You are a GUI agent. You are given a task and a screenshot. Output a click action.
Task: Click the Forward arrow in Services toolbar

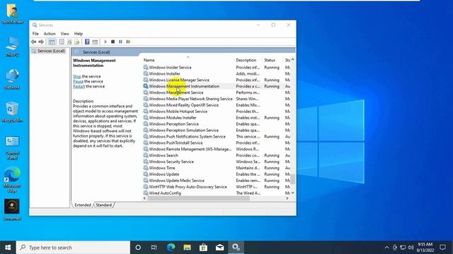click(41, 42)
